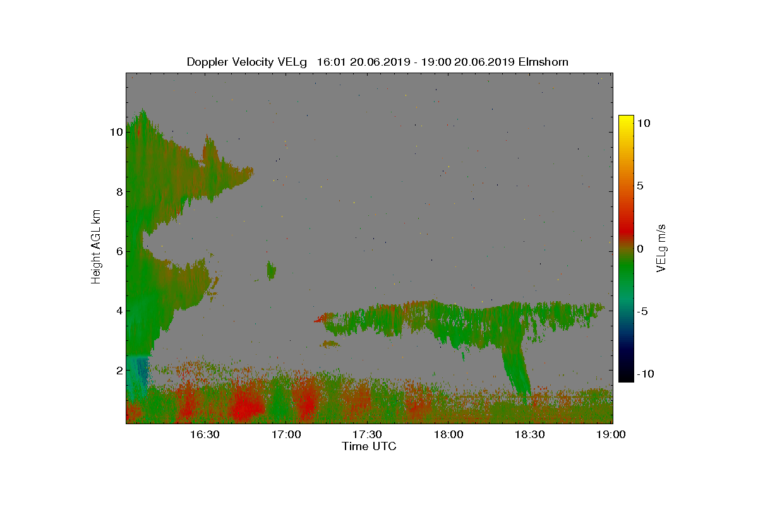Click the colorbar tick label '0'
This screenshot has width=758, height=505.
(x=640, y=249)
